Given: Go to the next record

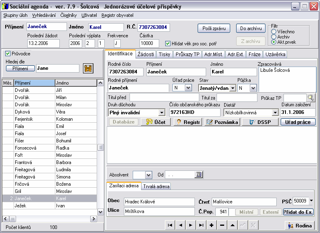Looking at the screenshot, I should coord(191,225).
